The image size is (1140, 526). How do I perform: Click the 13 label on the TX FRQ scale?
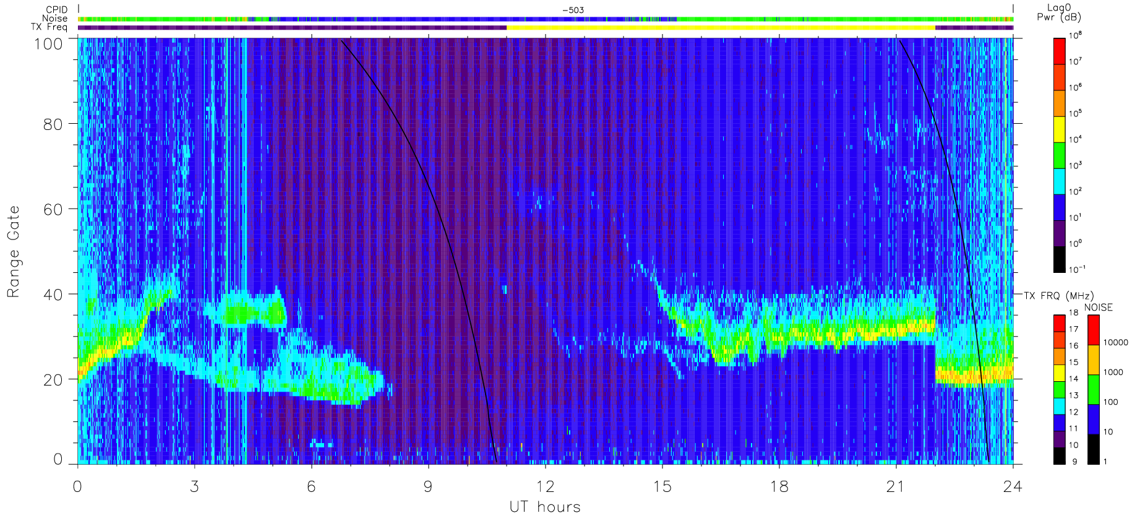[1073, 395]
